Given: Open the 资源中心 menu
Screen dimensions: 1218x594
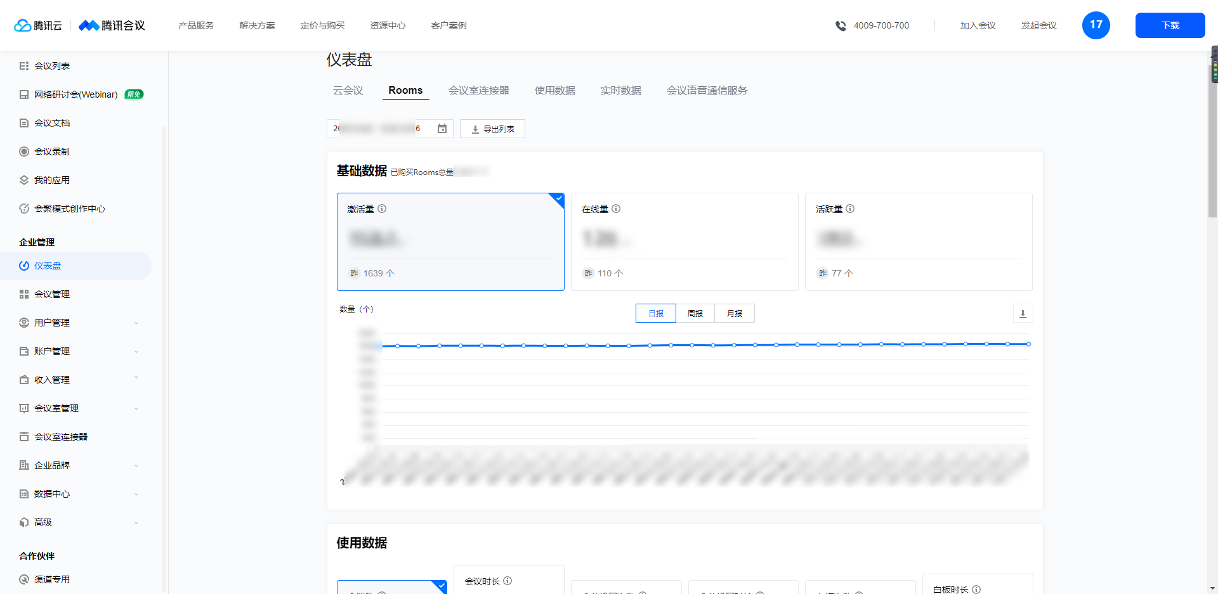Looking at the screenshot, I should (x=388, y=25).
